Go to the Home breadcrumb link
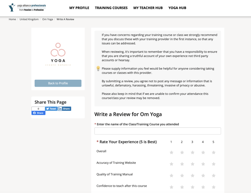The image size is (251, 193). [x=12, y=19]
